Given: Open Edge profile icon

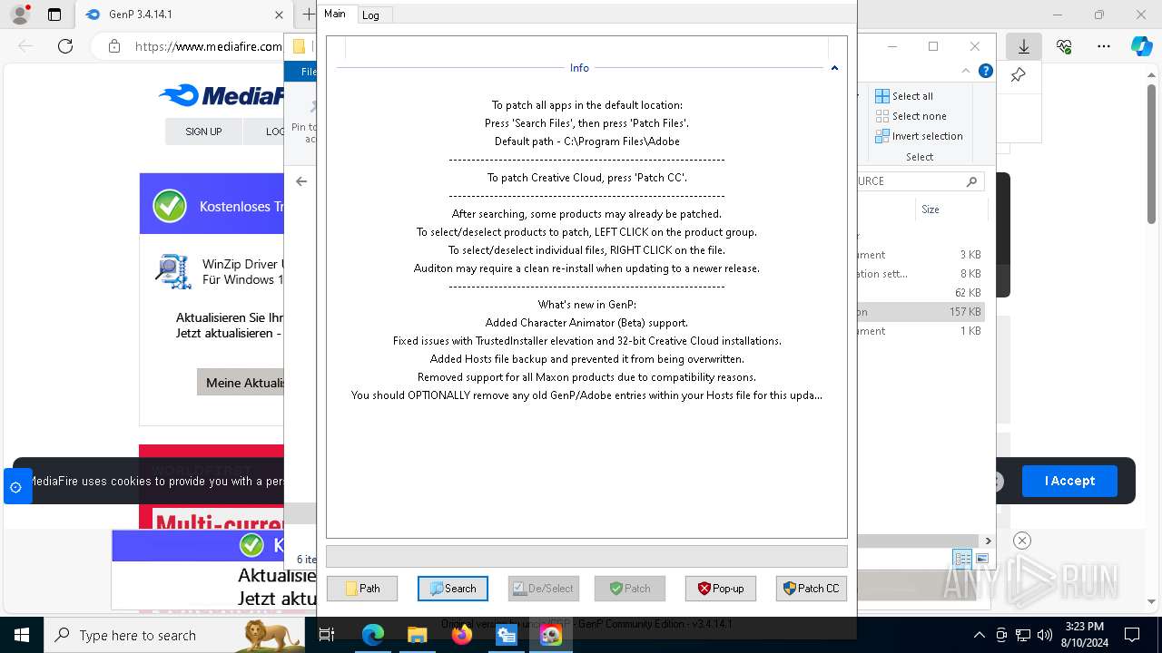Looking at the screenshot, I should pos(20,15).
